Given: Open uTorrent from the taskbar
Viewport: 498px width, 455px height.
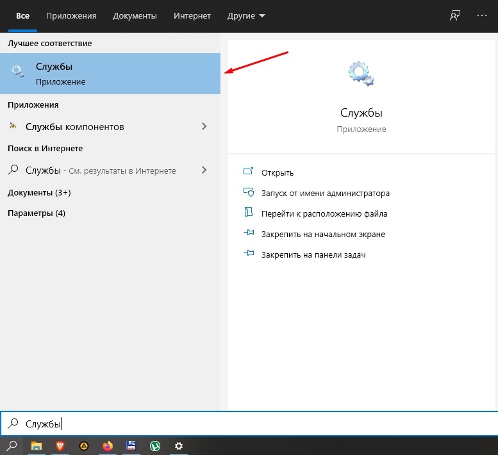Looking at the screenshot, I should coord(155,446).
